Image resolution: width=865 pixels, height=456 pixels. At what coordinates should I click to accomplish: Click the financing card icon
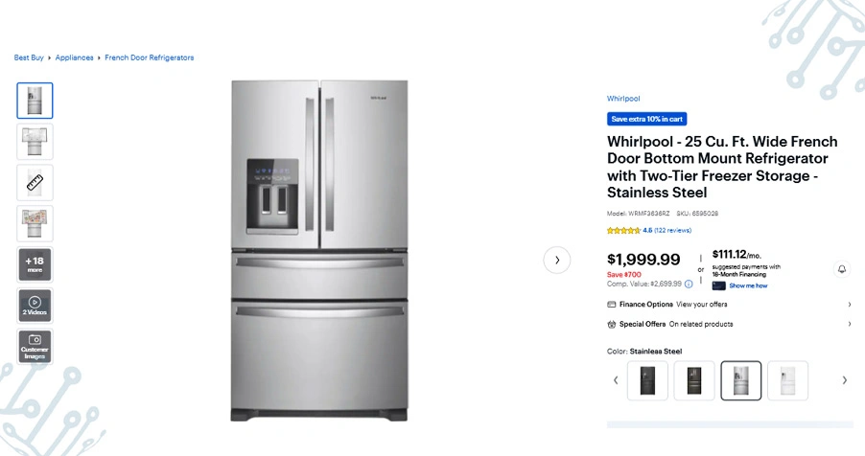click(719, 285)
